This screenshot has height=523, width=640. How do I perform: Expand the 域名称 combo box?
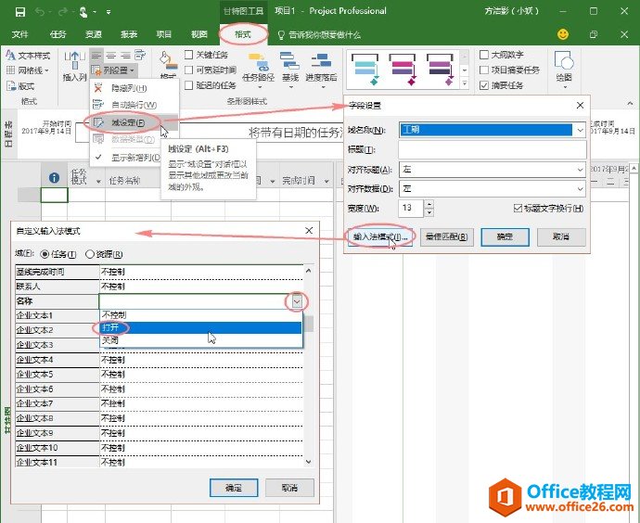click(x=580, y=130)
